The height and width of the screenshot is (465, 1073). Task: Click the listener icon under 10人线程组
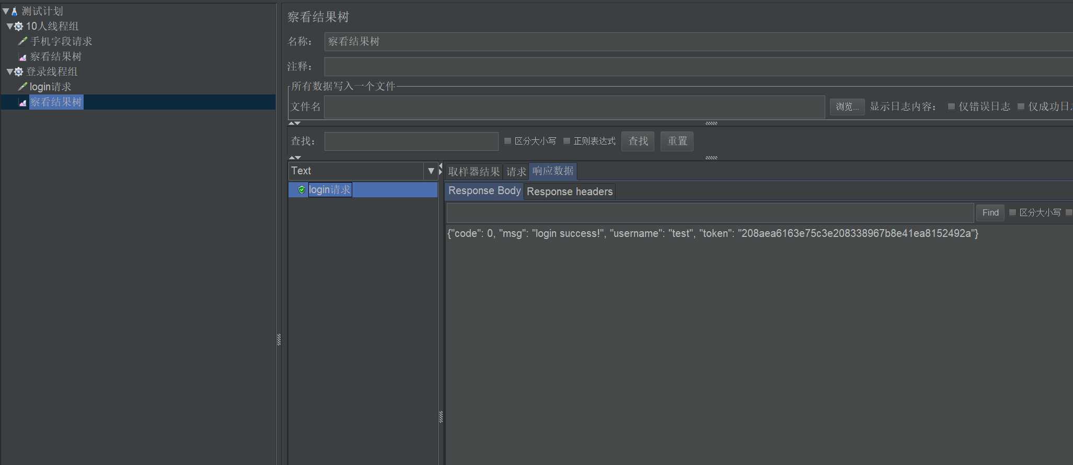[22, 57]
